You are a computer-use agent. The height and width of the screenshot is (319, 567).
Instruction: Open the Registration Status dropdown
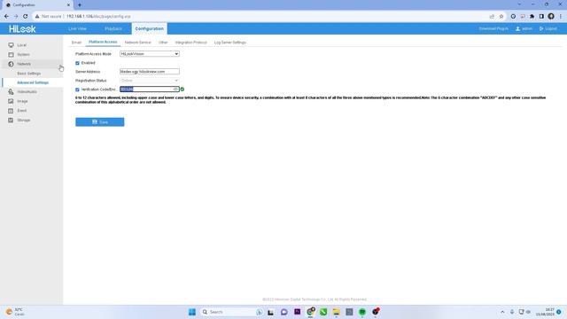[x=150, y=81]
